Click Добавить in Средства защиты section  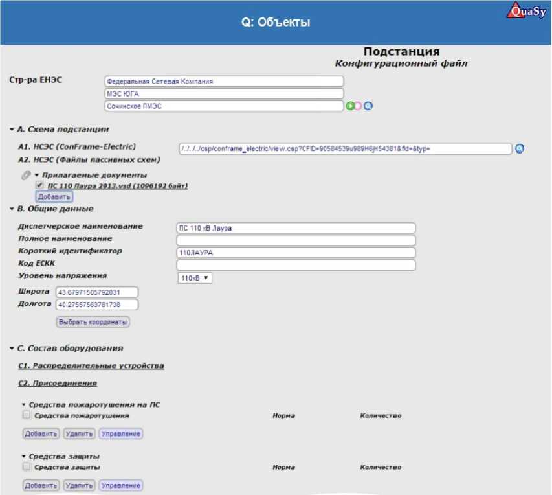click(x=41, y=485)
